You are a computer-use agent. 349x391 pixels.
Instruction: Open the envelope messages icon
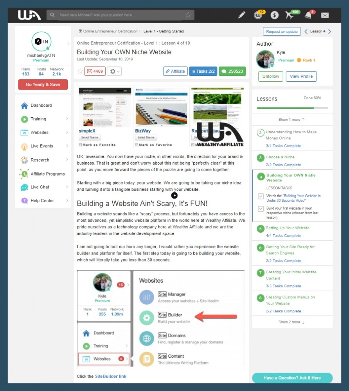[325, 15]
